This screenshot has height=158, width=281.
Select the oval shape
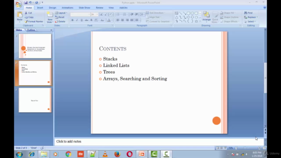tap(192, 13)
